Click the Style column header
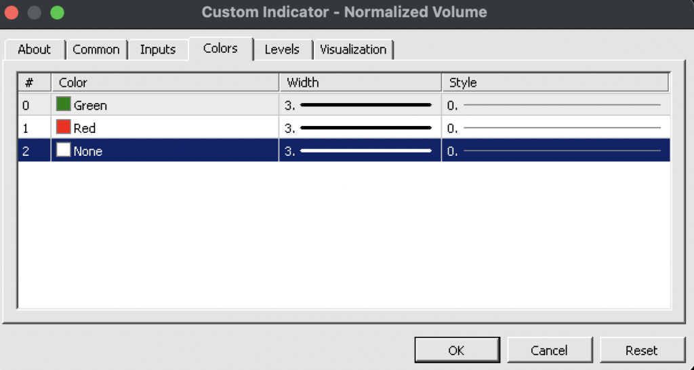 pyautogui.click(x=555, y=83)
